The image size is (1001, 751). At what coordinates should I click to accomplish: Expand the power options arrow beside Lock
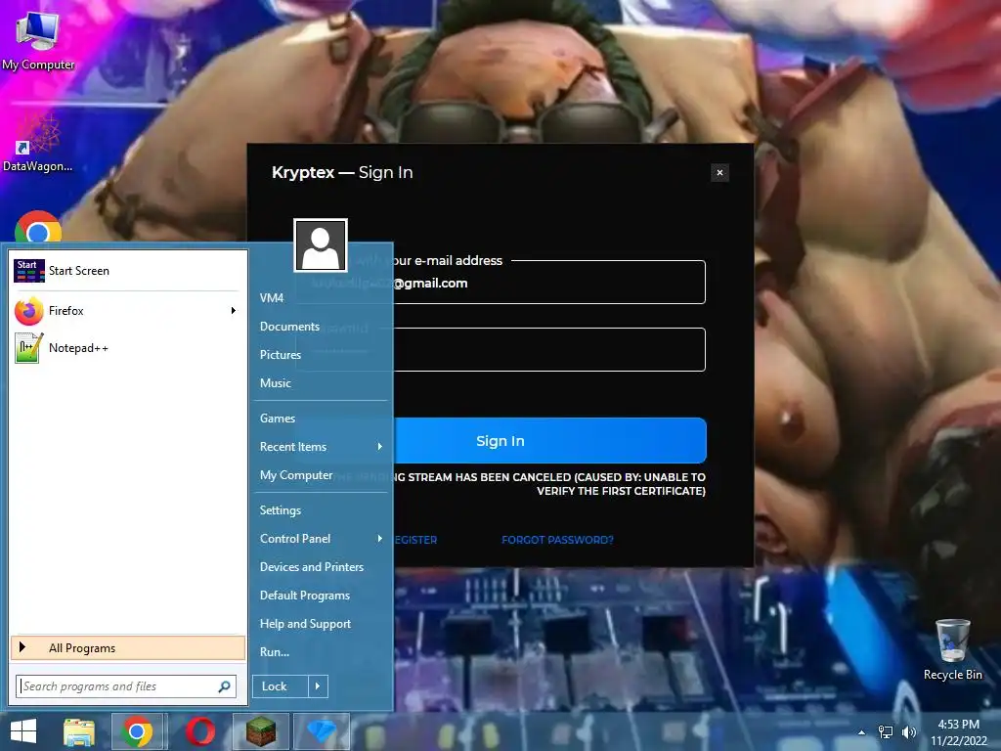318,686
